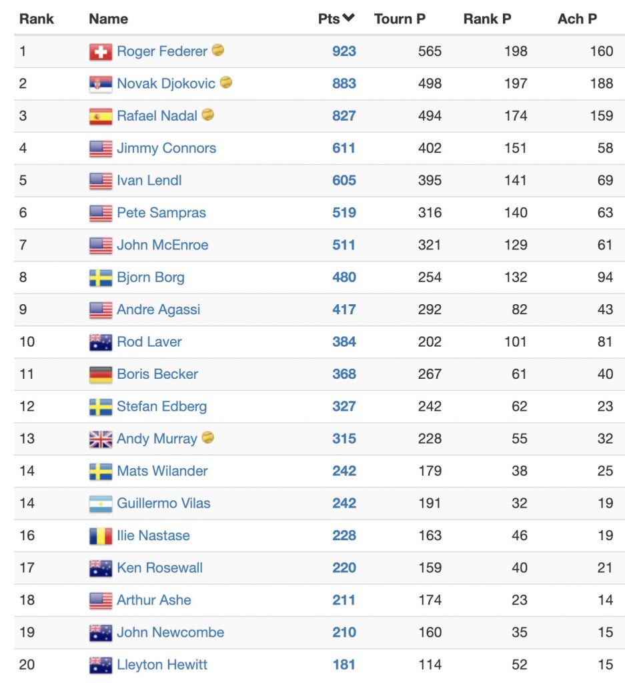Click the Swiss flag icon in row 1

[101, 52]
